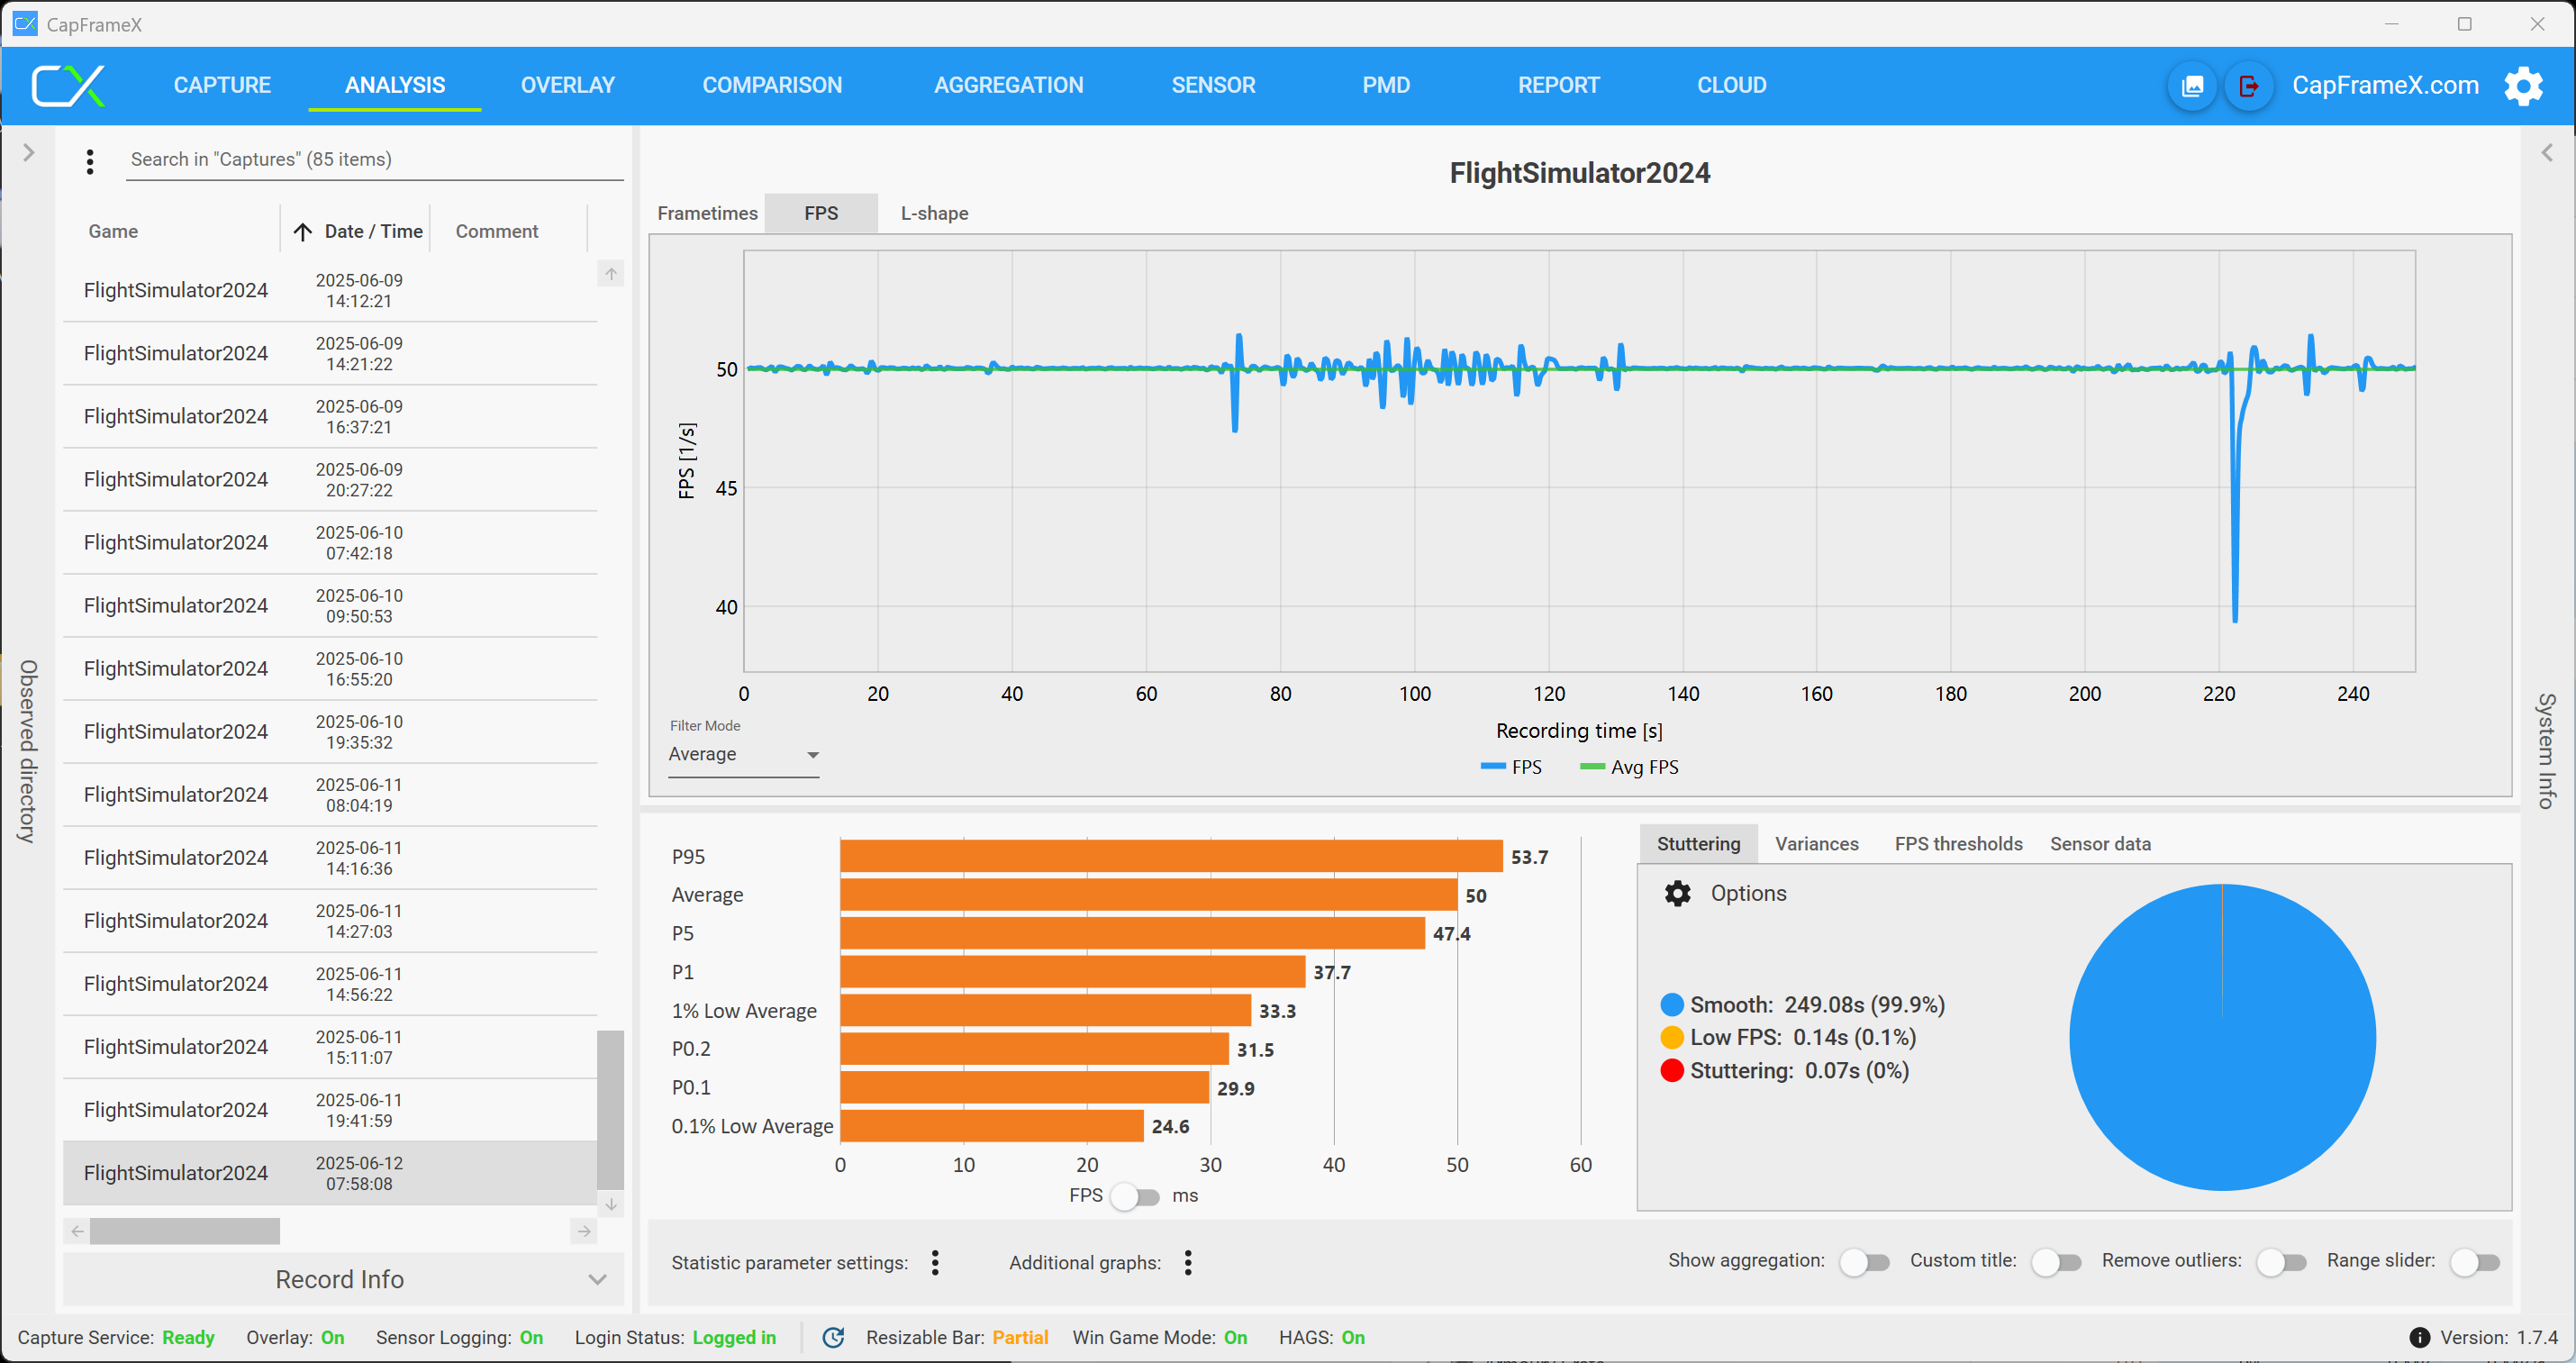The height and width of the screenshot is (1363, 2576).
Task: Select the Stuttering tab
Action: point(1698,844)
